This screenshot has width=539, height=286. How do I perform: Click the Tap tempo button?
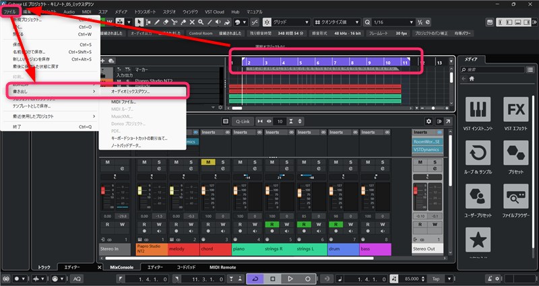(436, 279)
